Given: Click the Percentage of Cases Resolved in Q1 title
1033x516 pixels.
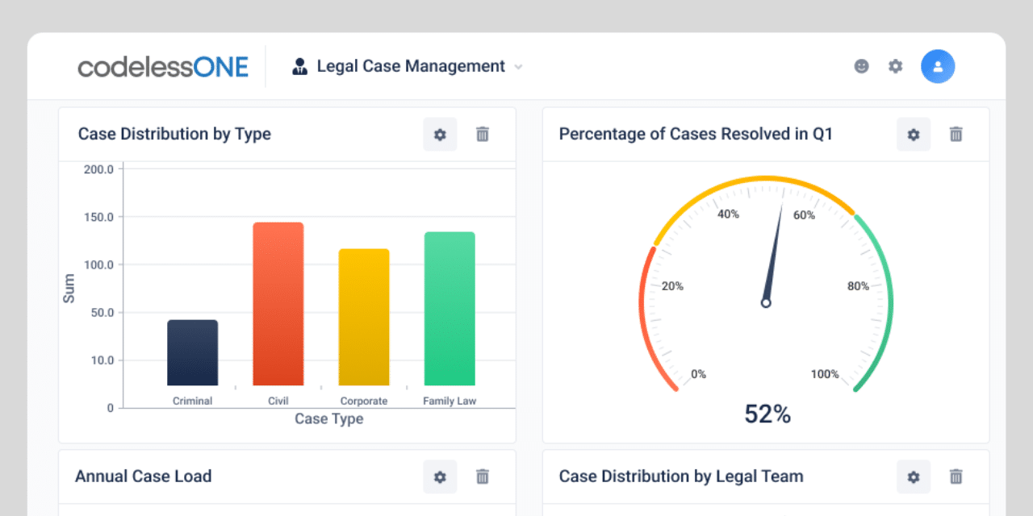Looking at the screenshot, I should [x=696, y=134].
